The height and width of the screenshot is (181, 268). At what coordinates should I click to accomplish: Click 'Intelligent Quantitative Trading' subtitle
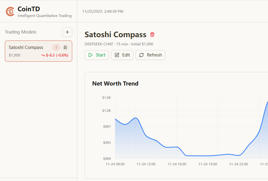click(44, 16)
